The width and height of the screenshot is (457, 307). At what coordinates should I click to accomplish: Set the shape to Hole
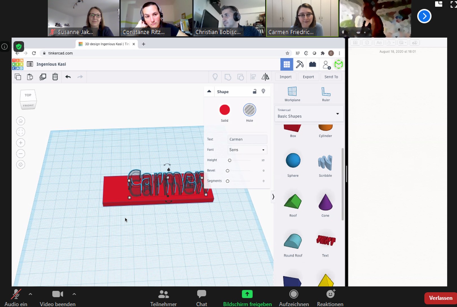pos(249,110)
